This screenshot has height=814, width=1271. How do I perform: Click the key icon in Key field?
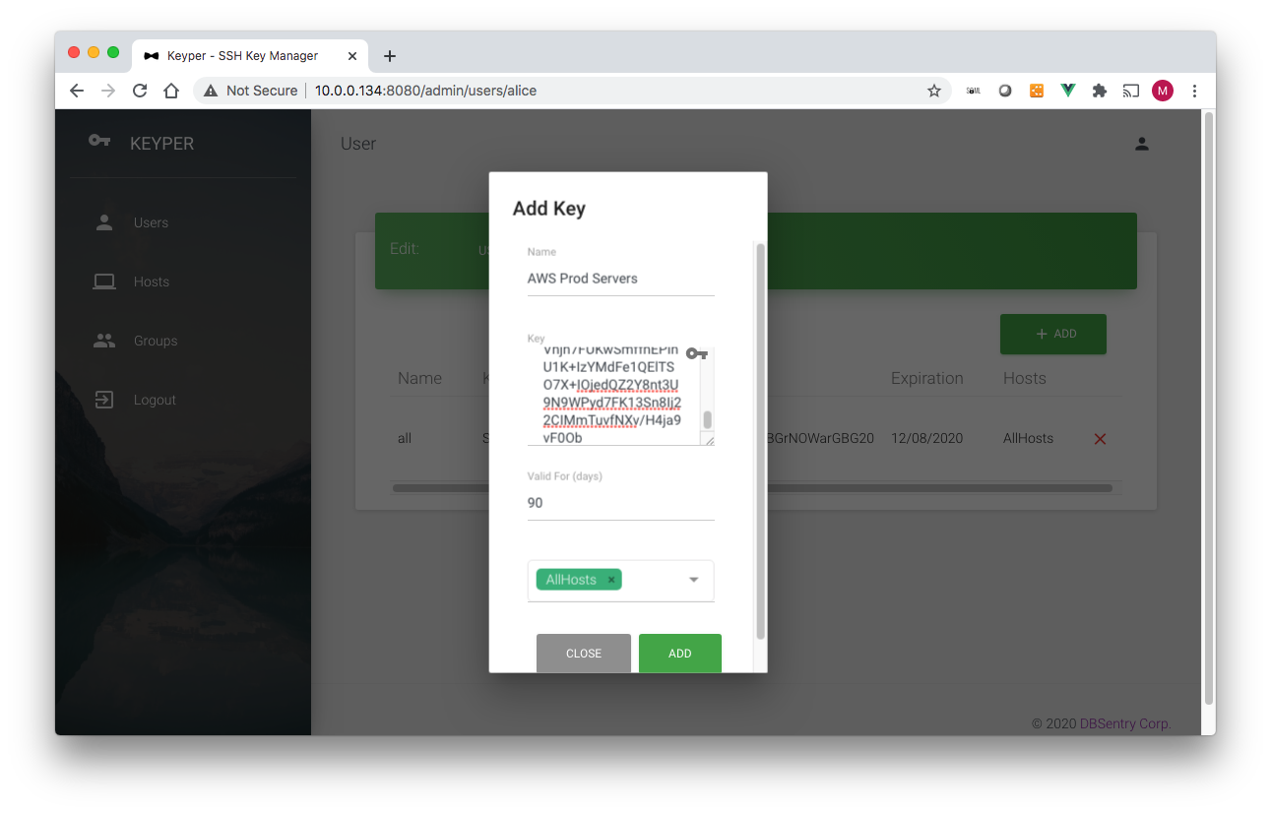(697, 353)
